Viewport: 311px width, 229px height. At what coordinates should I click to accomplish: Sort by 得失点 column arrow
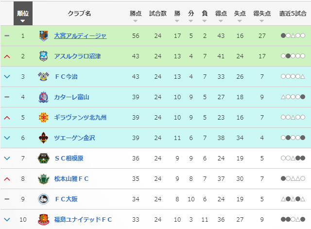[x=262, y=21]
